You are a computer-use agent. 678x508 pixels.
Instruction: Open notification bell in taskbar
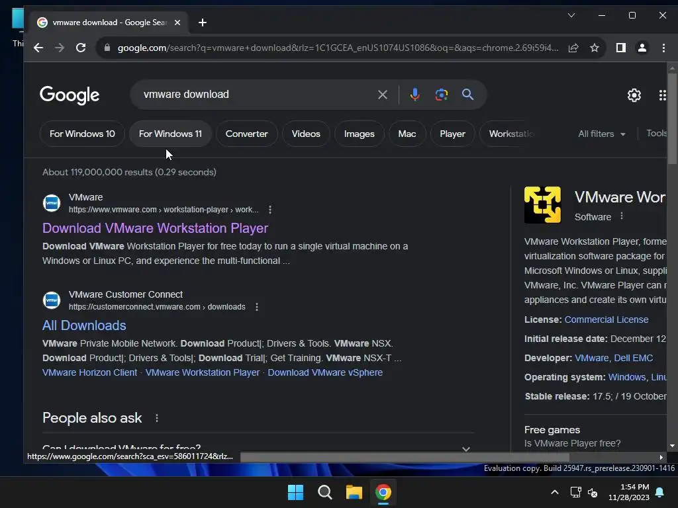pyautogui.click(x=660, y=492)
